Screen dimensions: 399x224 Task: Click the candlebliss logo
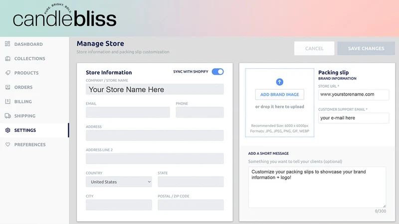click(x=65, y=16)
